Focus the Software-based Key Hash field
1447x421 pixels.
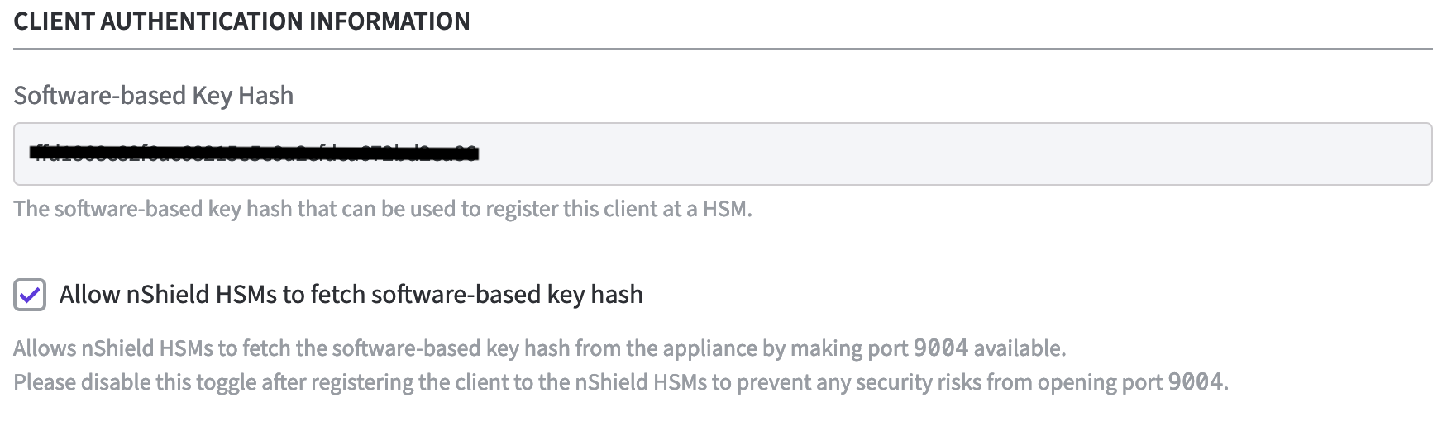(x=722, y=154)
